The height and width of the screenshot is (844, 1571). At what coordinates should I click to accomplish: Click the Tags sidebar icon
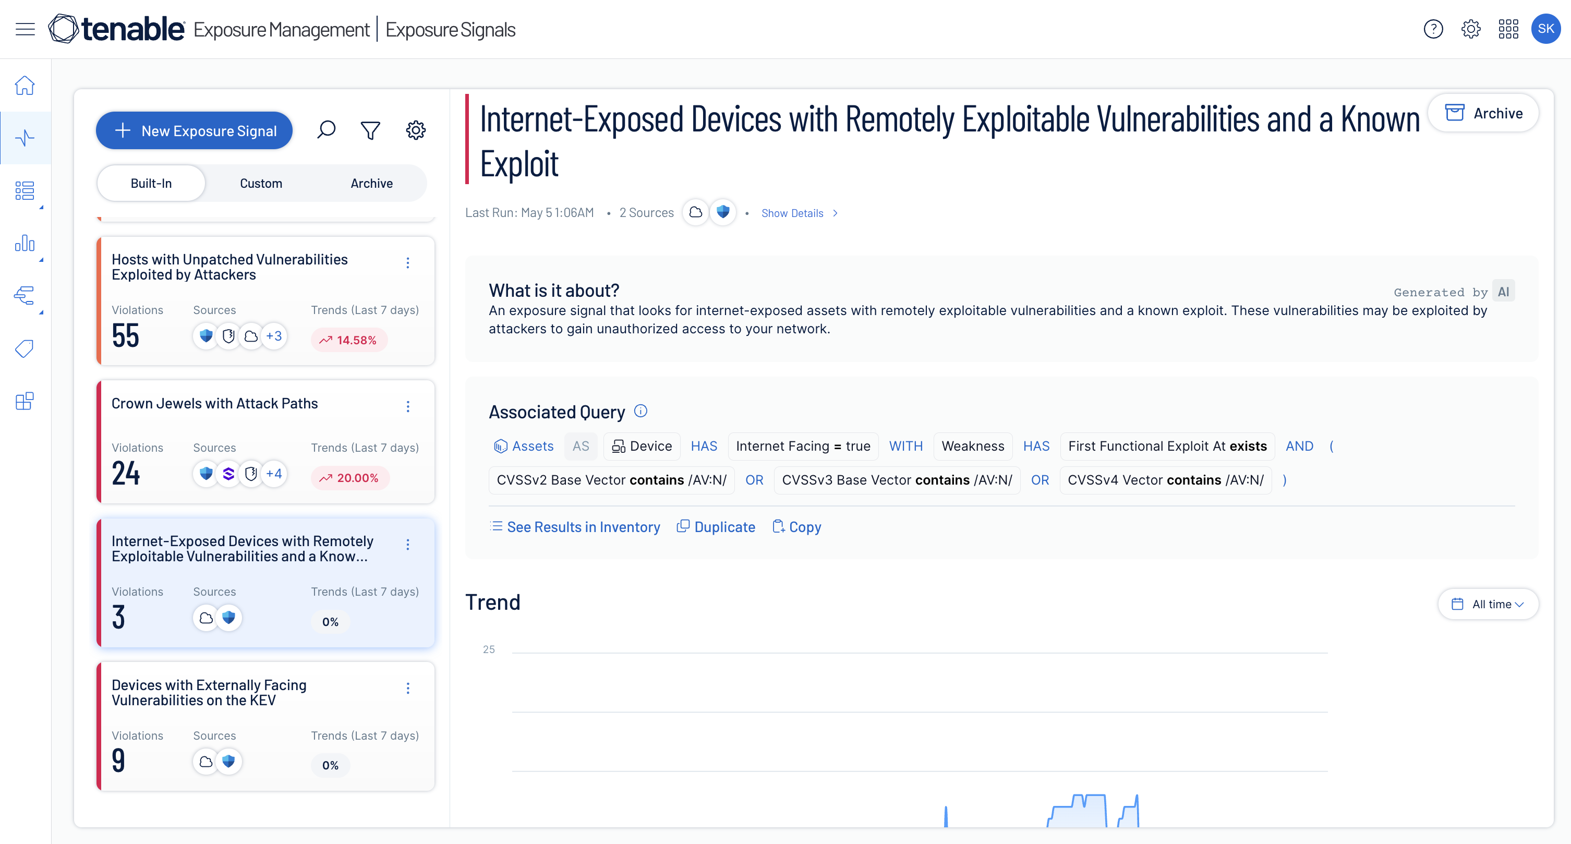pyautogui.click(x=25, y=349)
